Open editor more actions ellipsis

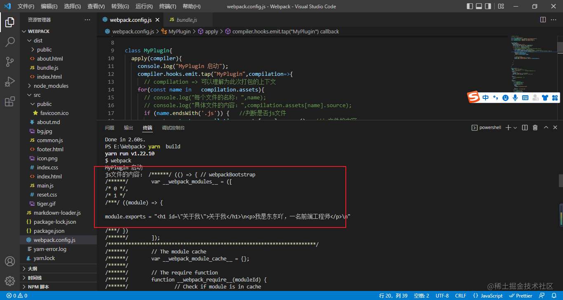554,20
